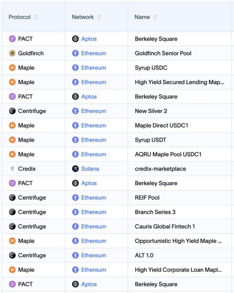Click Ethereum icon in Goldfinch Senior Pool row
The height and width of the screenshot is (293, 234).
click(75, 53)
